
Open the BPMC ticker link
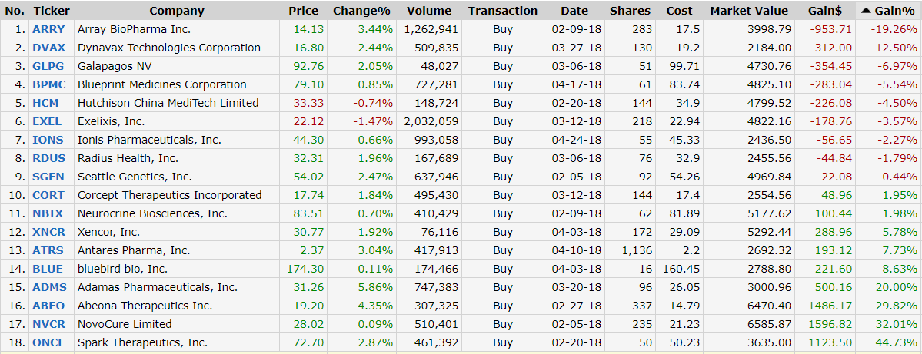click(49, 84)
